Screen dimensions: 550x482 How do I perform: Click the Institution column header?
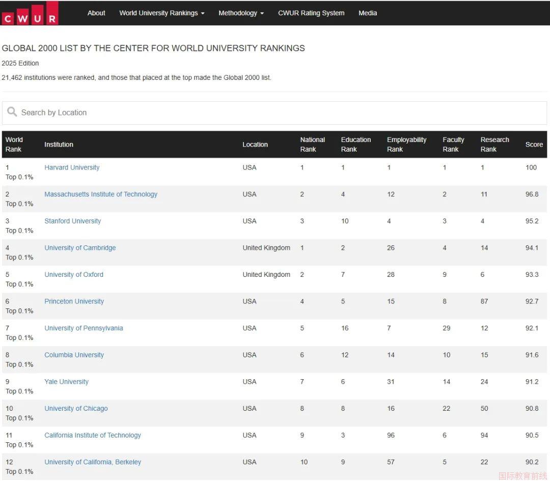pyautogui.click(x=59, y=145)
